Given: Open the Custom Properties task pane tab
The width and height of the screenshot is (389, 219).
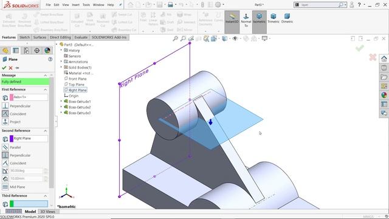Looking at the screenshot, I should coord(384,104).
